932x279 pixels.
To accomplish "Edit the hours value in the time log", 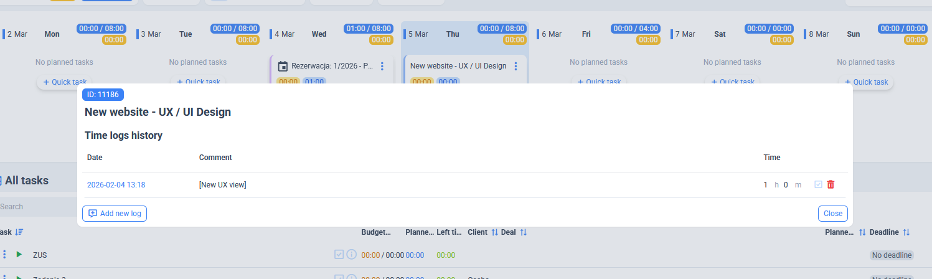I will tap(766, 185).
